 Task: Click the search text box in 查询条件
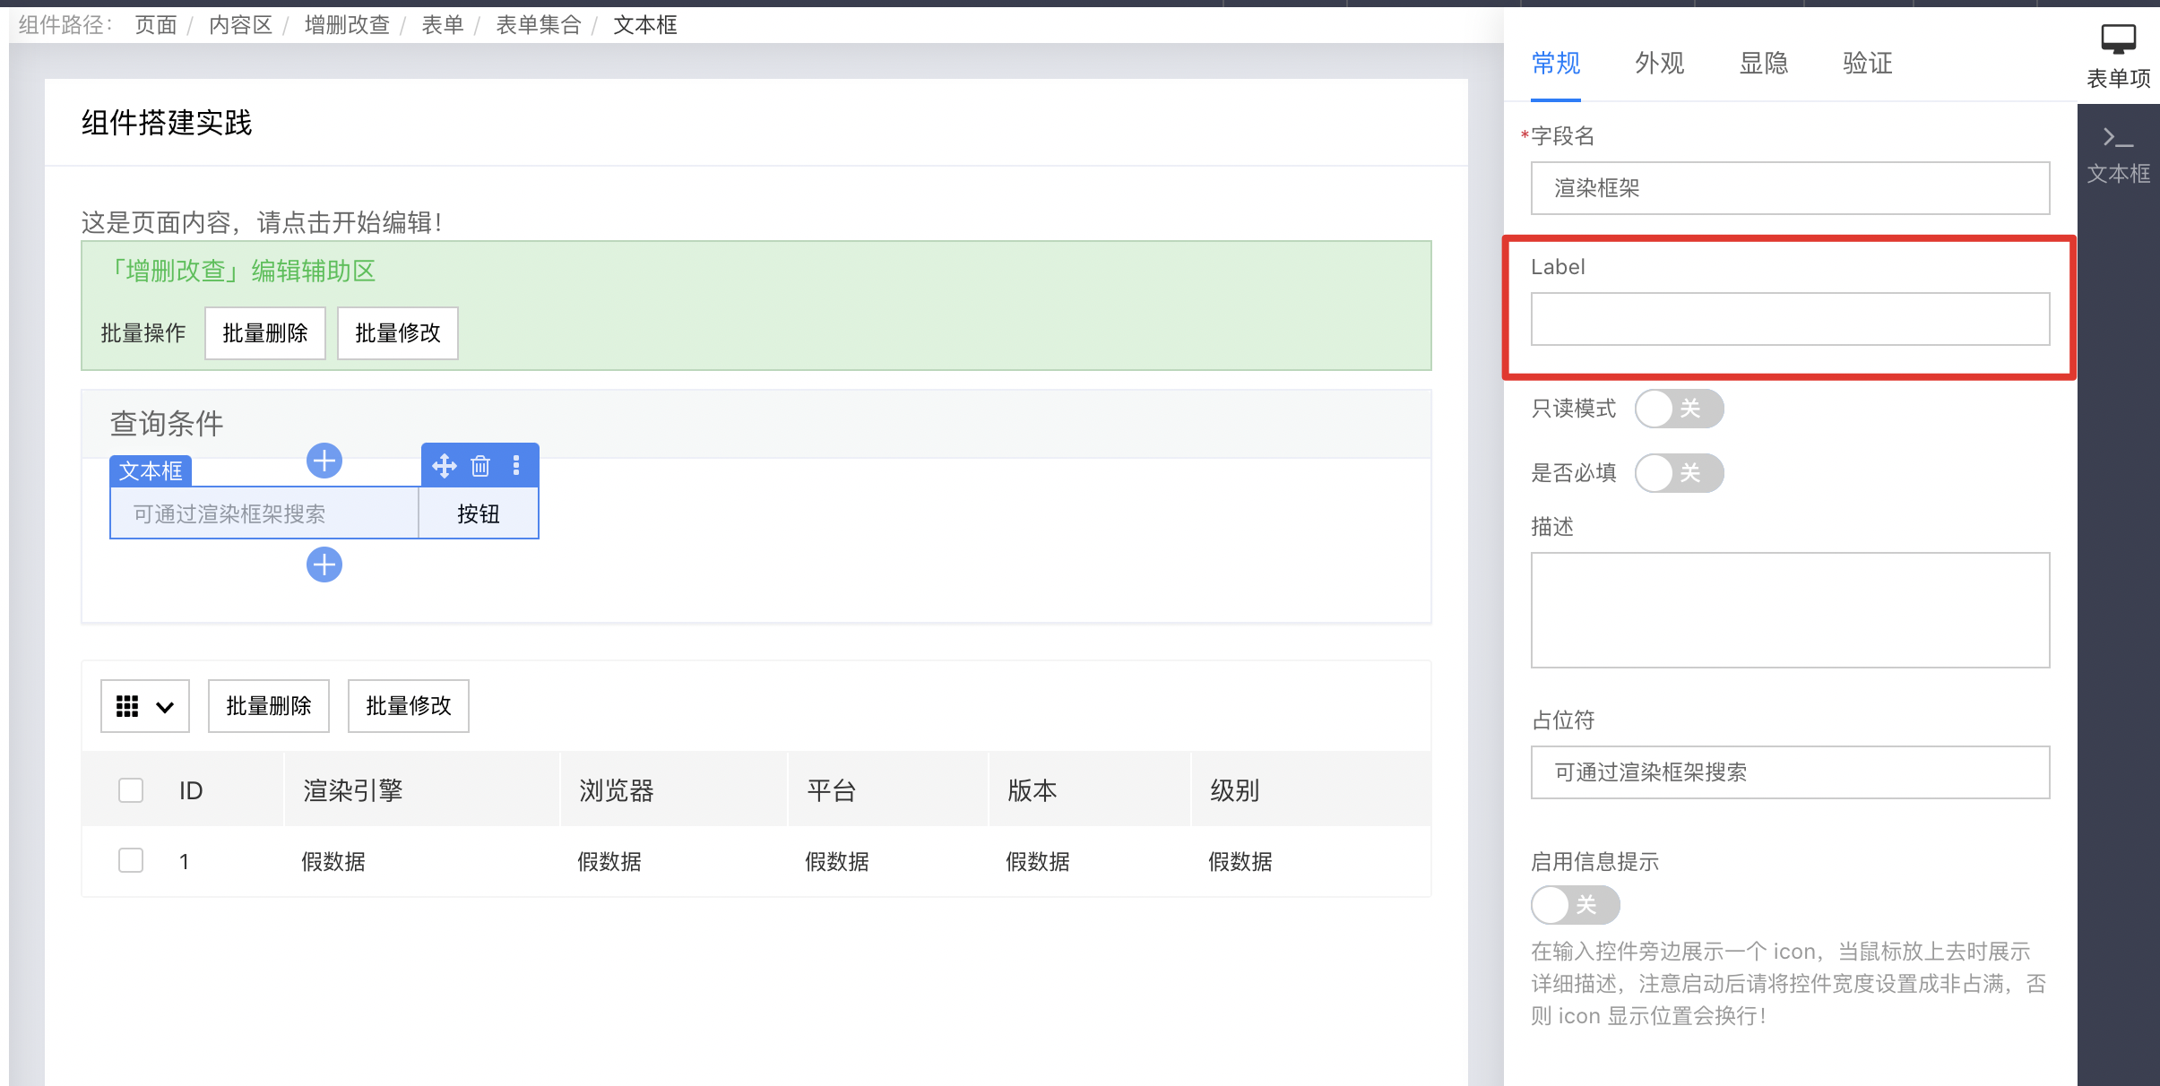coord(264,513)
